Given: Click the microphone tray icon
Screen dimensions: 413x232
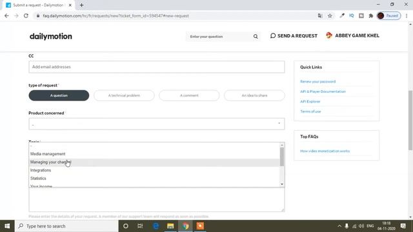Looking at the screenshot, I should 347,226.
